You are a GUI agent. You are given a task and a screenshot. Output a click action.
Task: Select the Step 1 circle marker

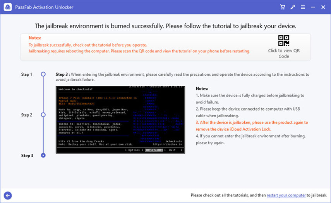tap(43, 74)
